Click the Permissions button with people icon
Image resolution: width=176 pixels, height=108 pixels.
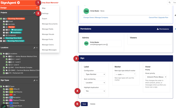163,29
